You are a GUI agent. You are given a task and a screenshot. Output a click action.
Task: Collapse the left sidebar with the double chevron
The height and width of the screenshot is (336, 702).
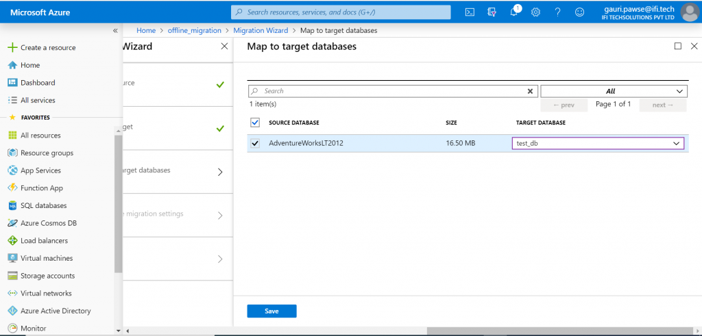[115, 30]
